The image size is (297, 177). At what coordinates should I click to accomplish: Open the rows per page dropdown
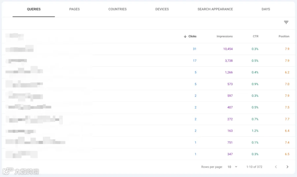(x=232, y=167)
